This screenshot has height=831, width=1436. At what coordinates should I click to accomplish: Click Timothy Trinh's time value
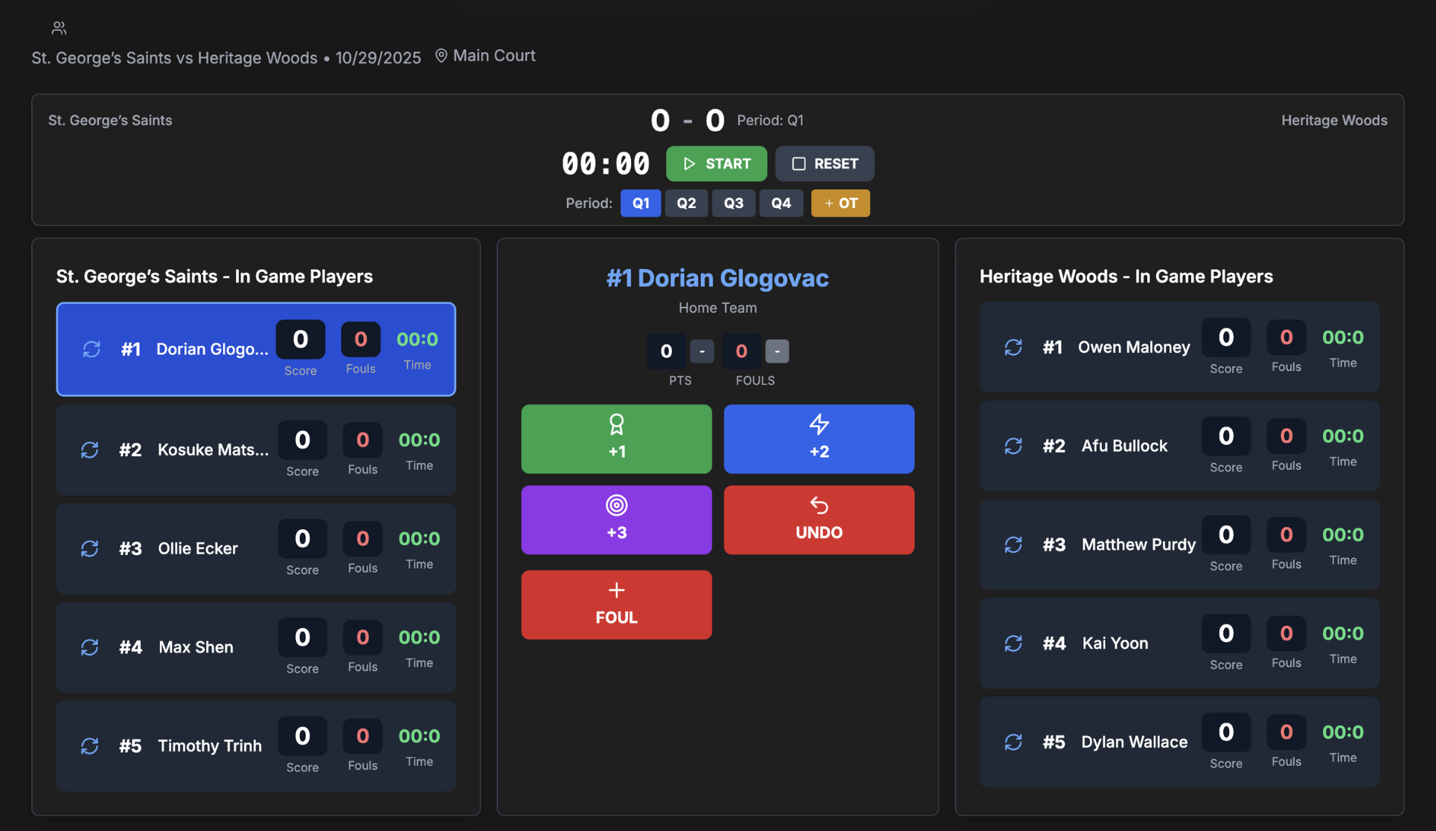click(419, 736)
